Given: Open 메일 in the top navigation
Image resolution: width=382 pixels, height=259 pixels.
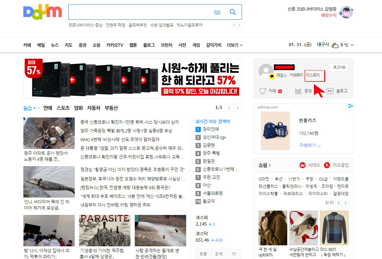Looking at the screenshot, I should (41, 45).
